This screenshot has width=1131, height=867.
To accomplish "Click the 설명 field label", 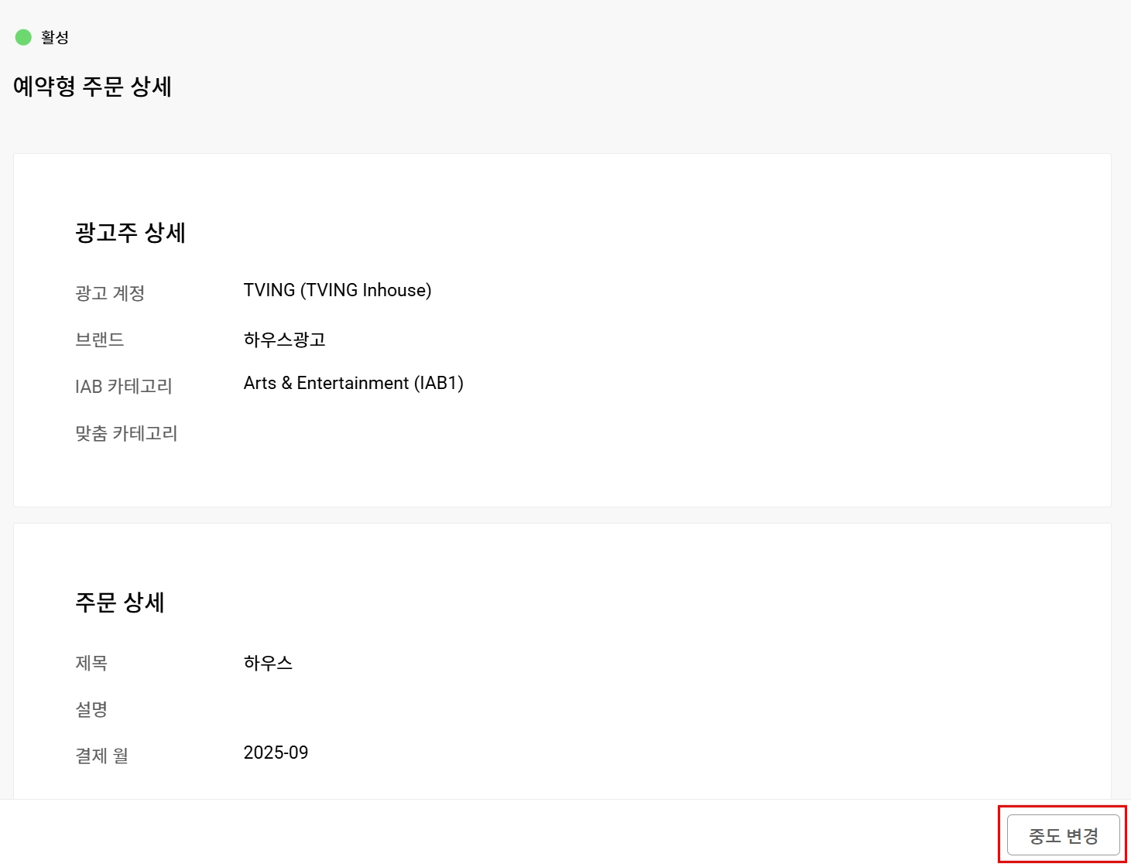I will [x=91, y=709].
